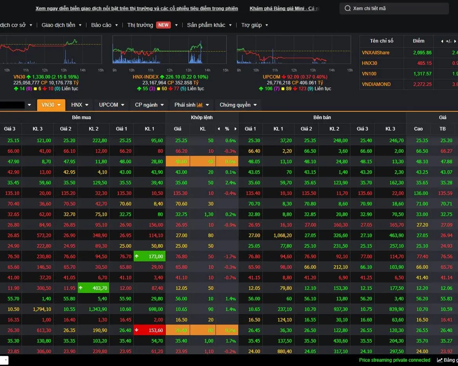Click the 'Bên mua' header
Viewport: 458px width, 366px height.
[x=81, y=118]
